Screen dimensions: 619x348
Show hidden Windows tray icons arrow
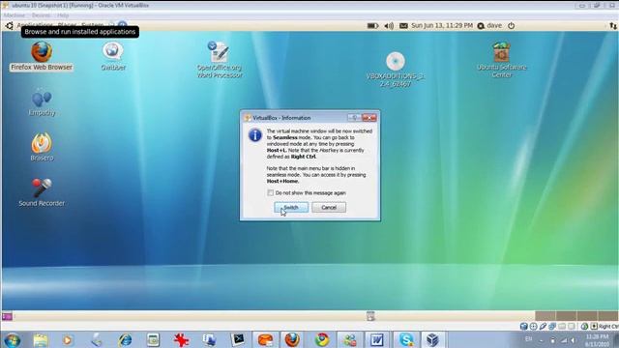coord(542,340)
